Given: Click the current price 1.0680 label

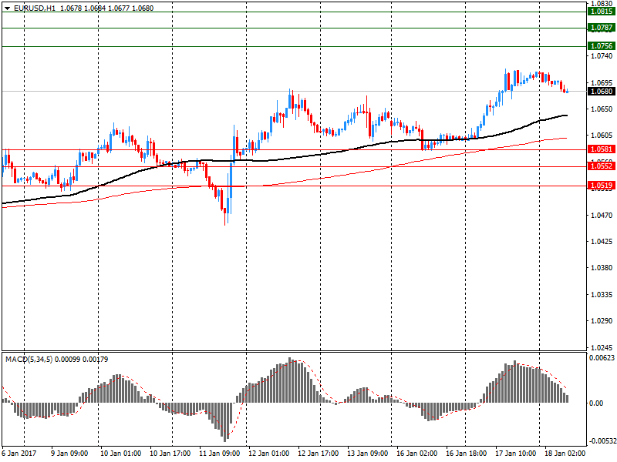Looking at the screenshot, I should (602, 92).
